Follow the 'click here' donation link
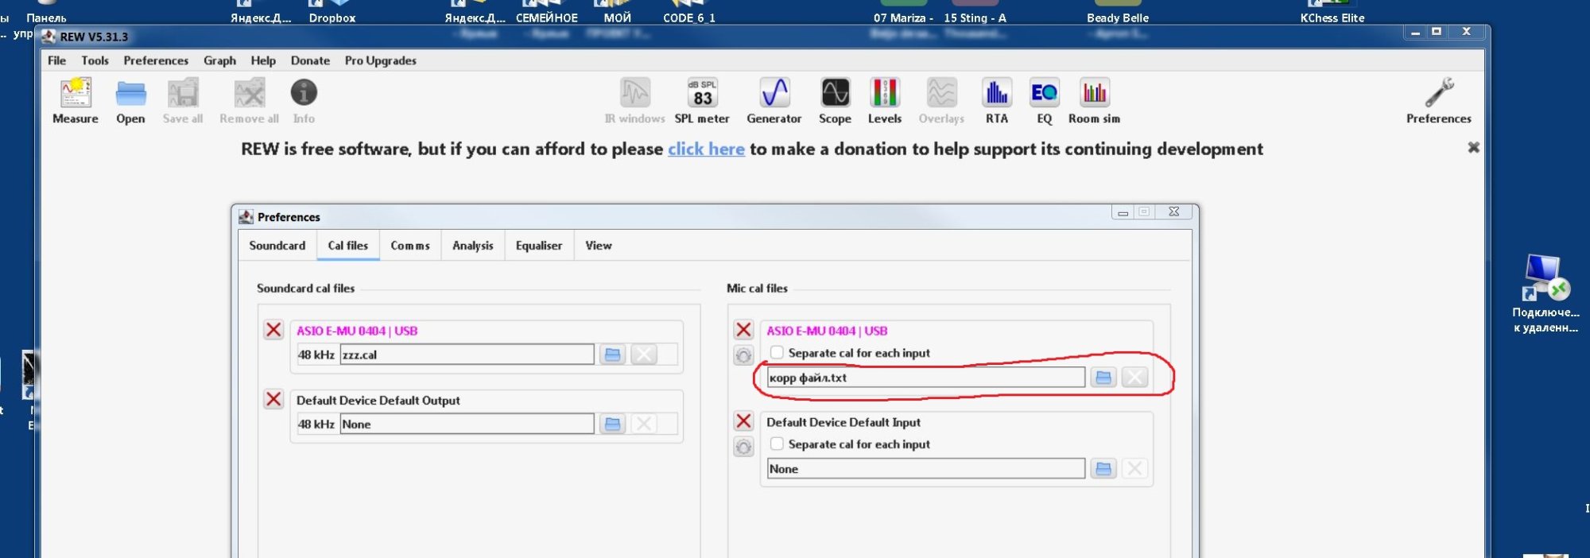This screenshot has width=1590, height=558. 706,149
